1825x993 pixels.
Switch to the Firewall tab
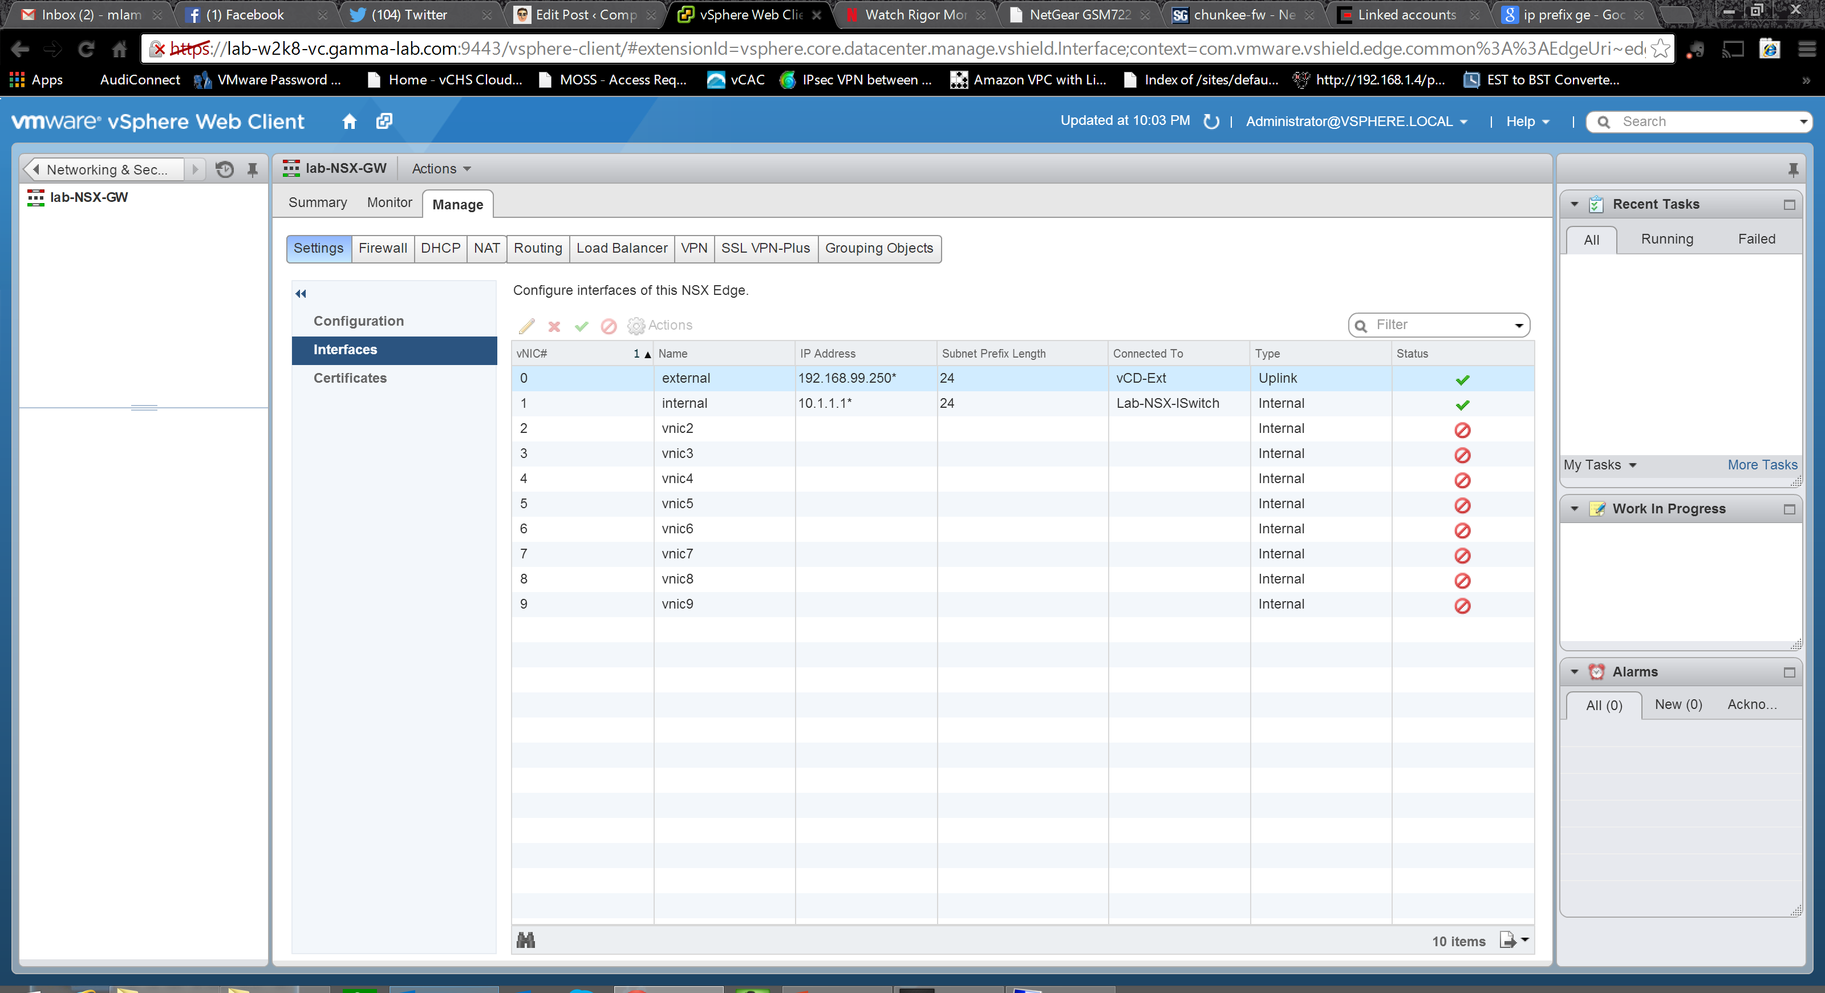tap(383, 249)
